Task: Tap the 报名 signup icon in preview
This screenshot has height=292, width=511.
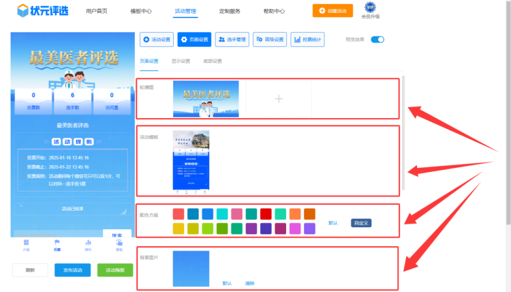Action: tap(119, 244)
